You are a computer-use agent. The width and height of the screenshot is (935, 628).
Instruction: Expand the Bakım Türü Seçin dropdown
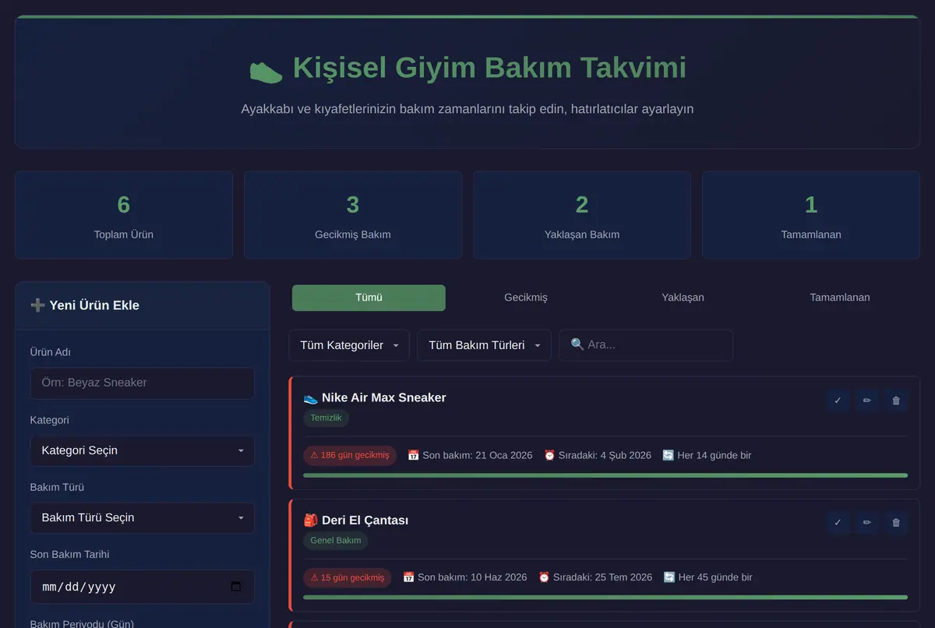[x=142, y=517]
